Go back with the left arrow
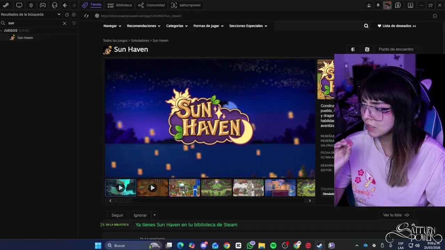 point(65,5)
